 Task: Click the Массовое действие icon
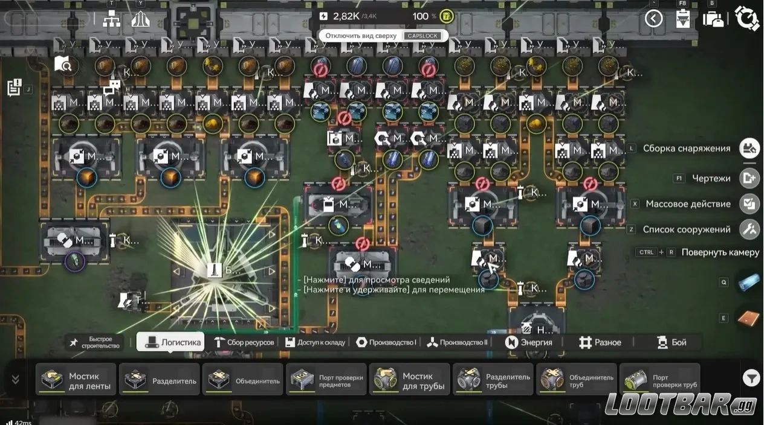click(749, 204)
